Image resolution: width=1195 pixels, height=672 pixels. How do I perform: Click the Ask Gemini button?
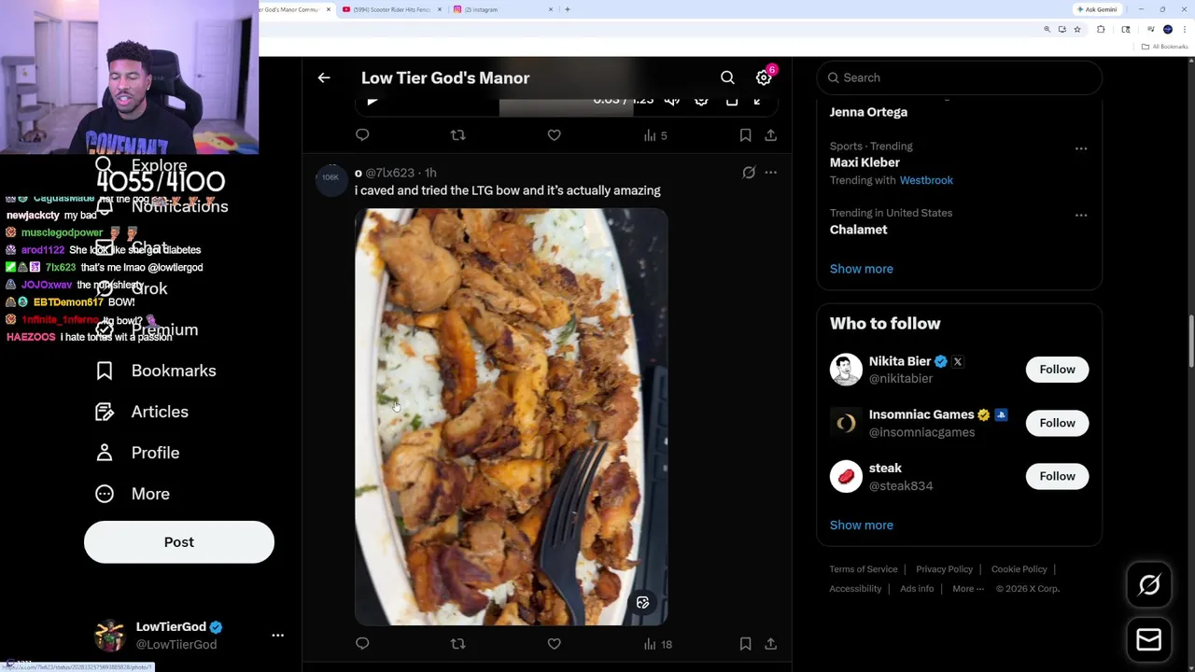[x=1097, y=9]
